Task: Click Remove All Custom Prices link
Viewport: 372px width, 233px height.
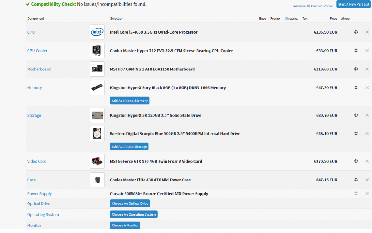Action: (x=313, y=6)
